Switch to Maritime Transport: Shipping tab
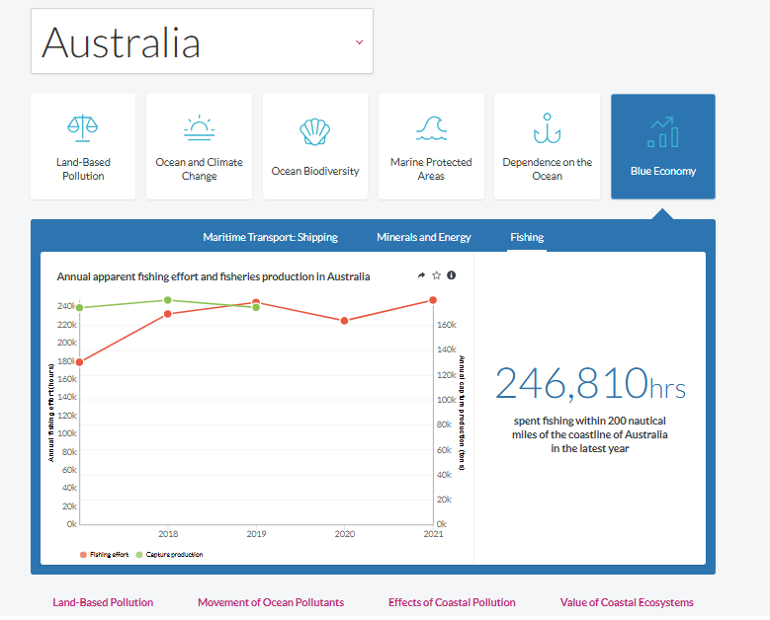Screen dimensions: 770x620 (270, 237)
